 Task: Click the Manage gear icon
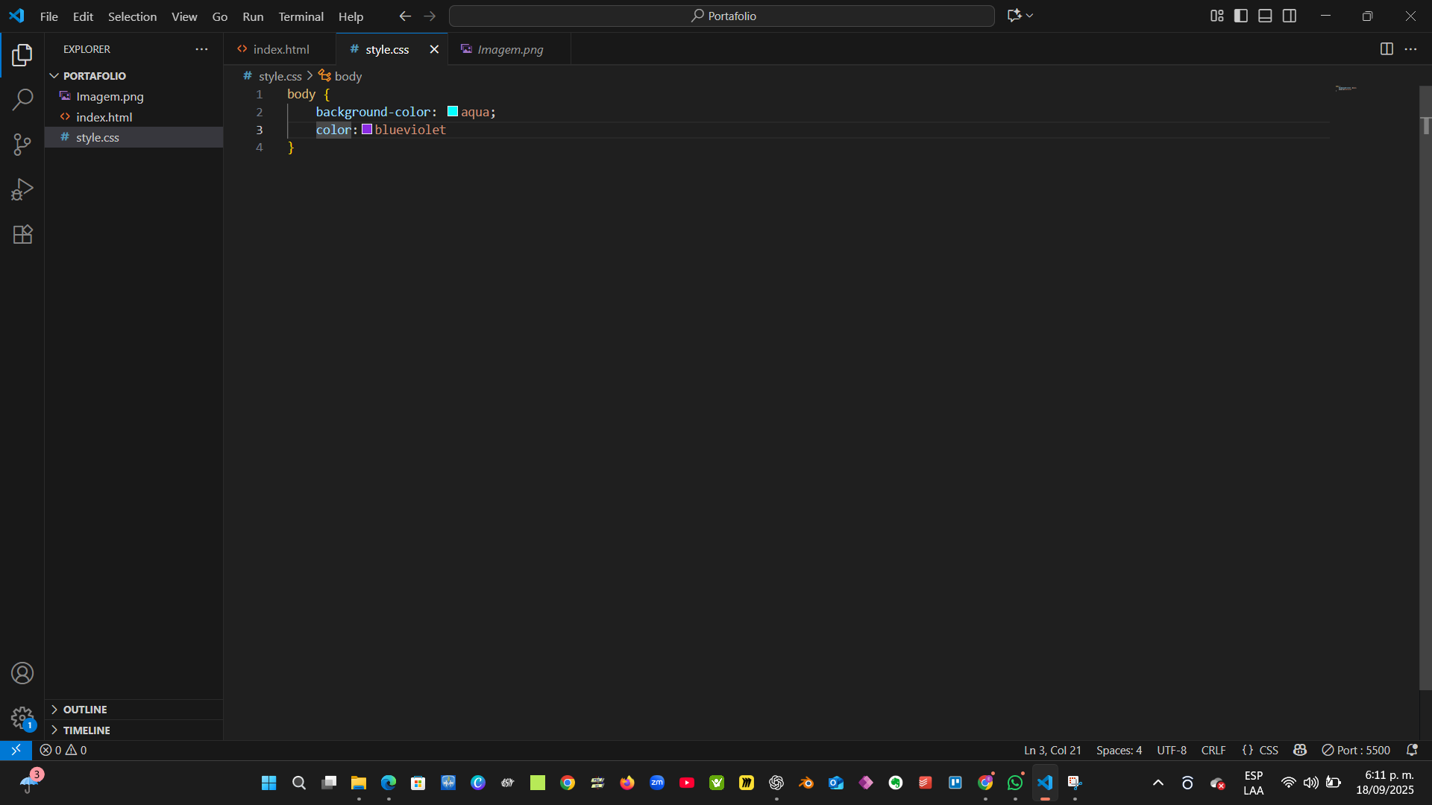tap(22, 718)
